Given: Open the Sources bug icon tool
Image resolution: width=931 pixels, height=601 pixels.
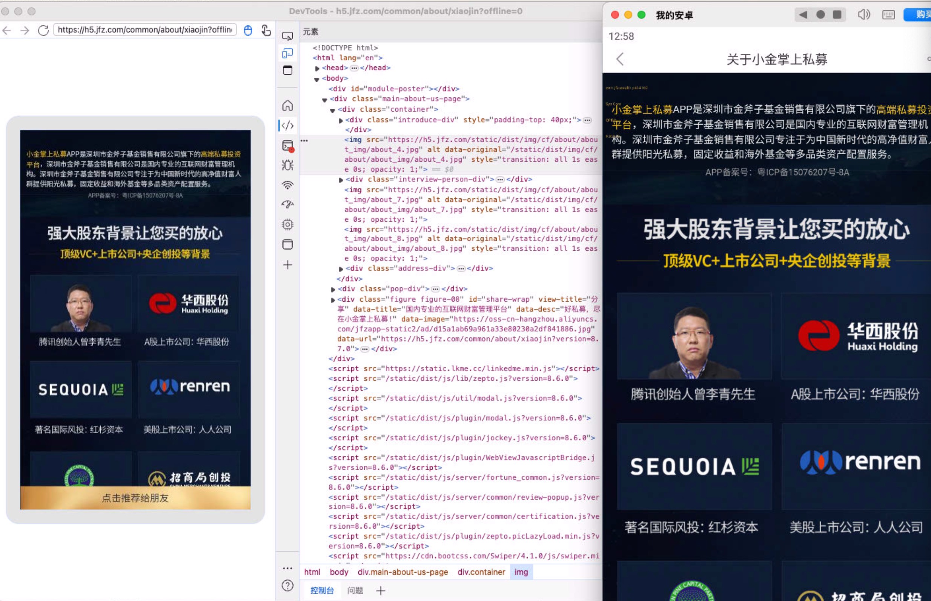Looking at the screenshot, I should 288,165.
